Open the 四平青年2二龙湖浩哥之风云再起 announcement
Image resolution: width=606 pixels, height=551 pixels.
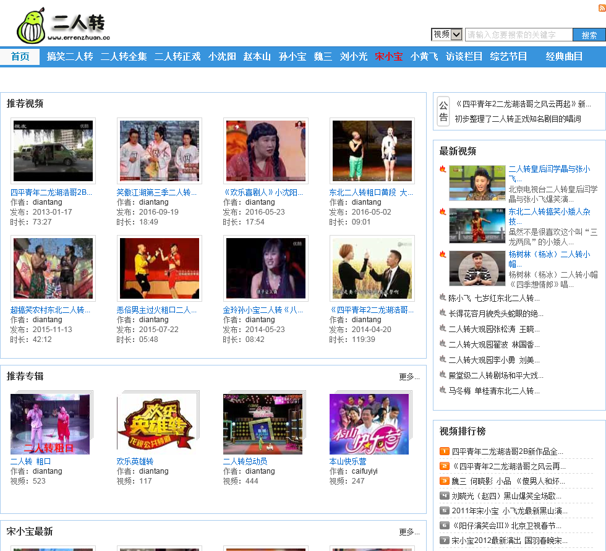click(x=523, y=105)
